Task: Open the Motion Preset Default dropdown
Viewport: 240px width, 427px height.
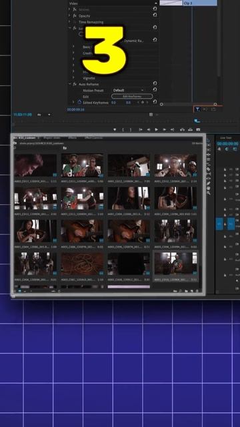Action: pos(129,90)
